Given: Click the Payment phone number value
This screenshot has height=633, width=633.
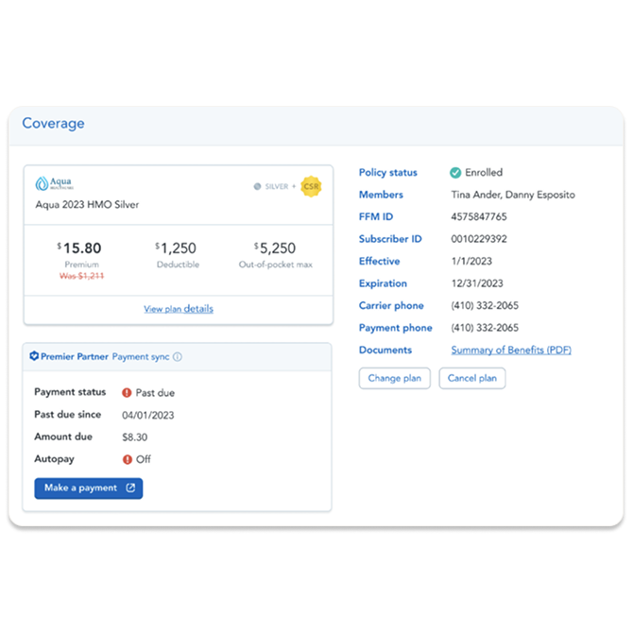Looking at the screenshot, I should [485, 328].
